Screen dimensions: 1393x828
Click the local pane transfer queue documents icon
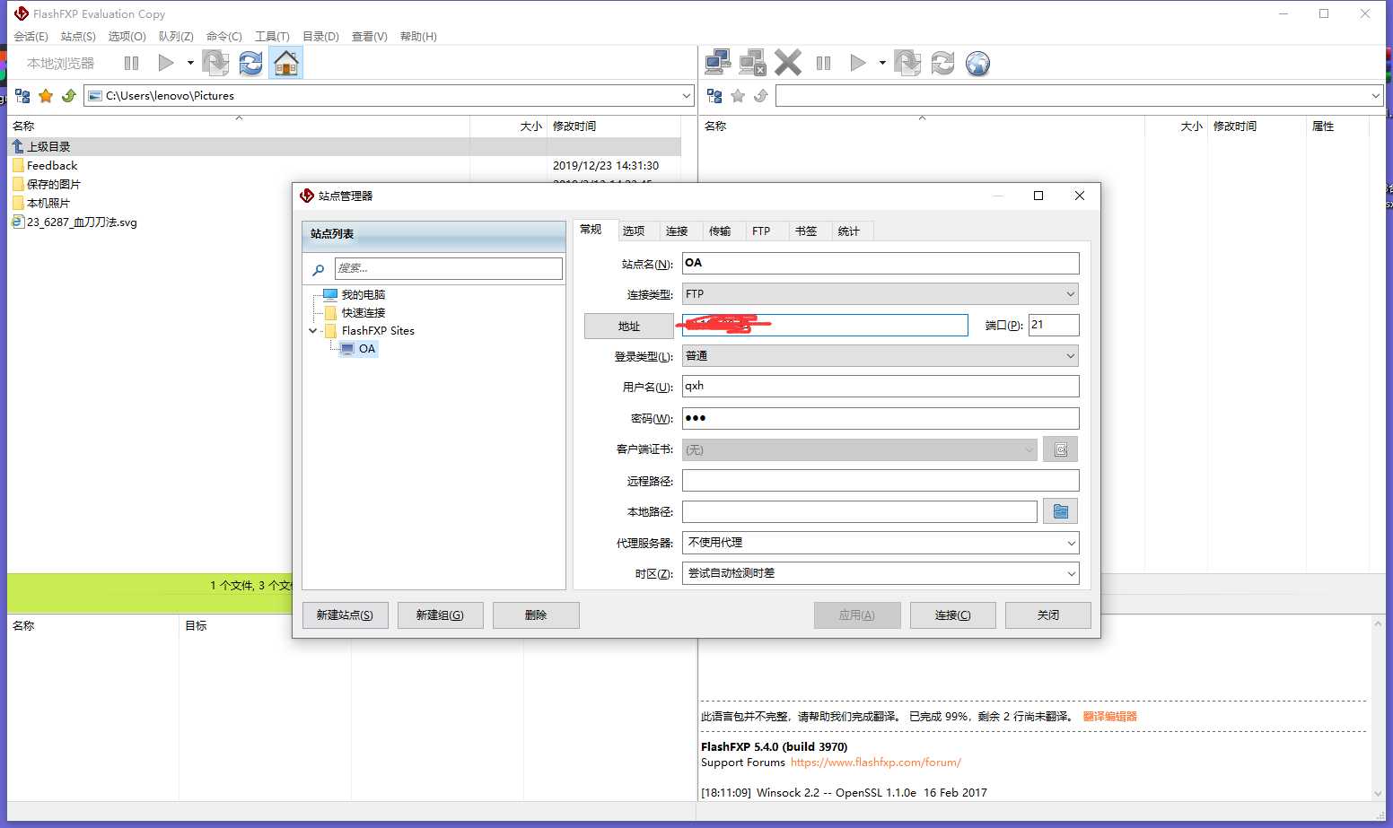click(215, 63)
